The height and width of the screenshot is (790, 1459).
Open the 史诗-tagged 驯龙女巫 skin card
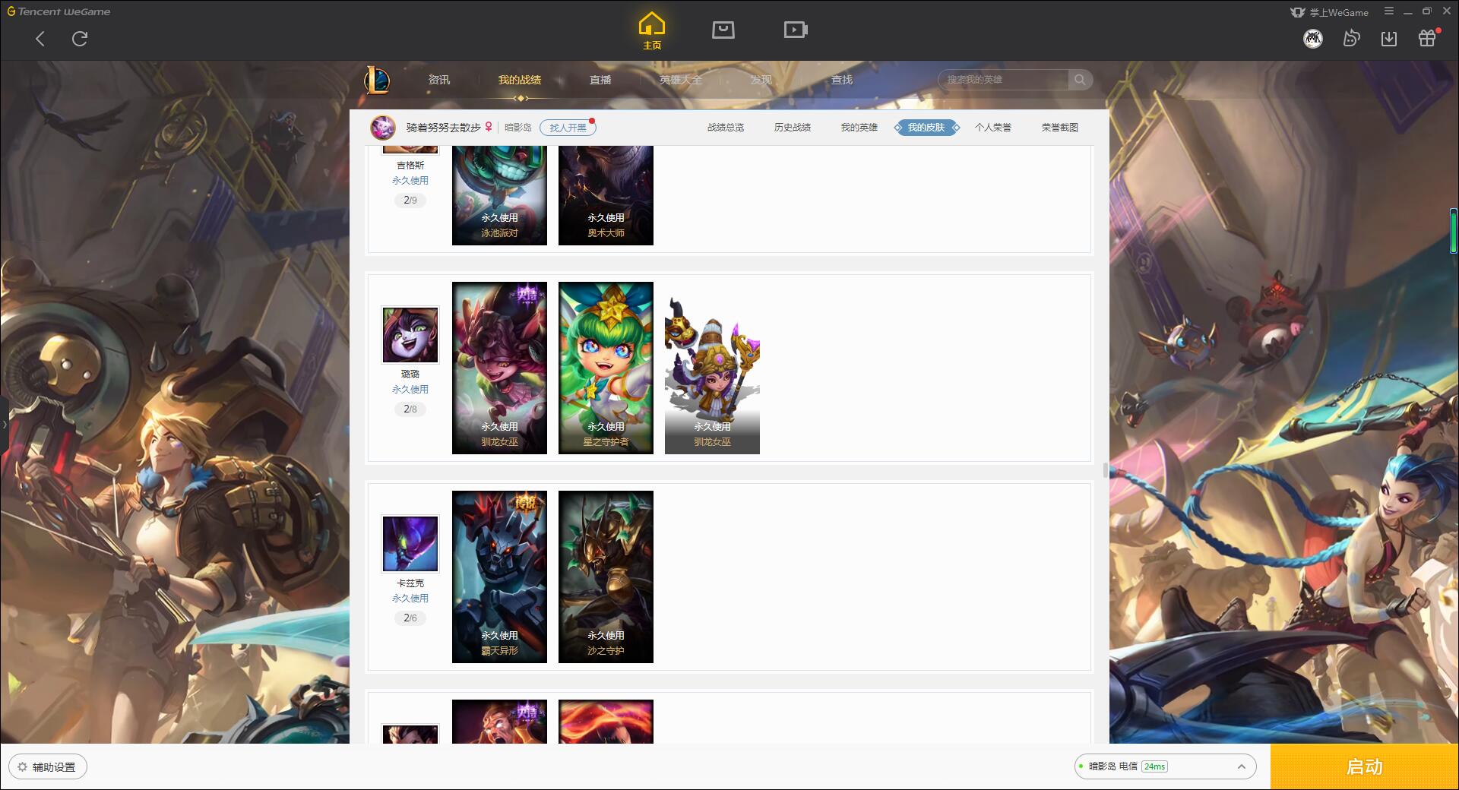(x=499, y=368)
